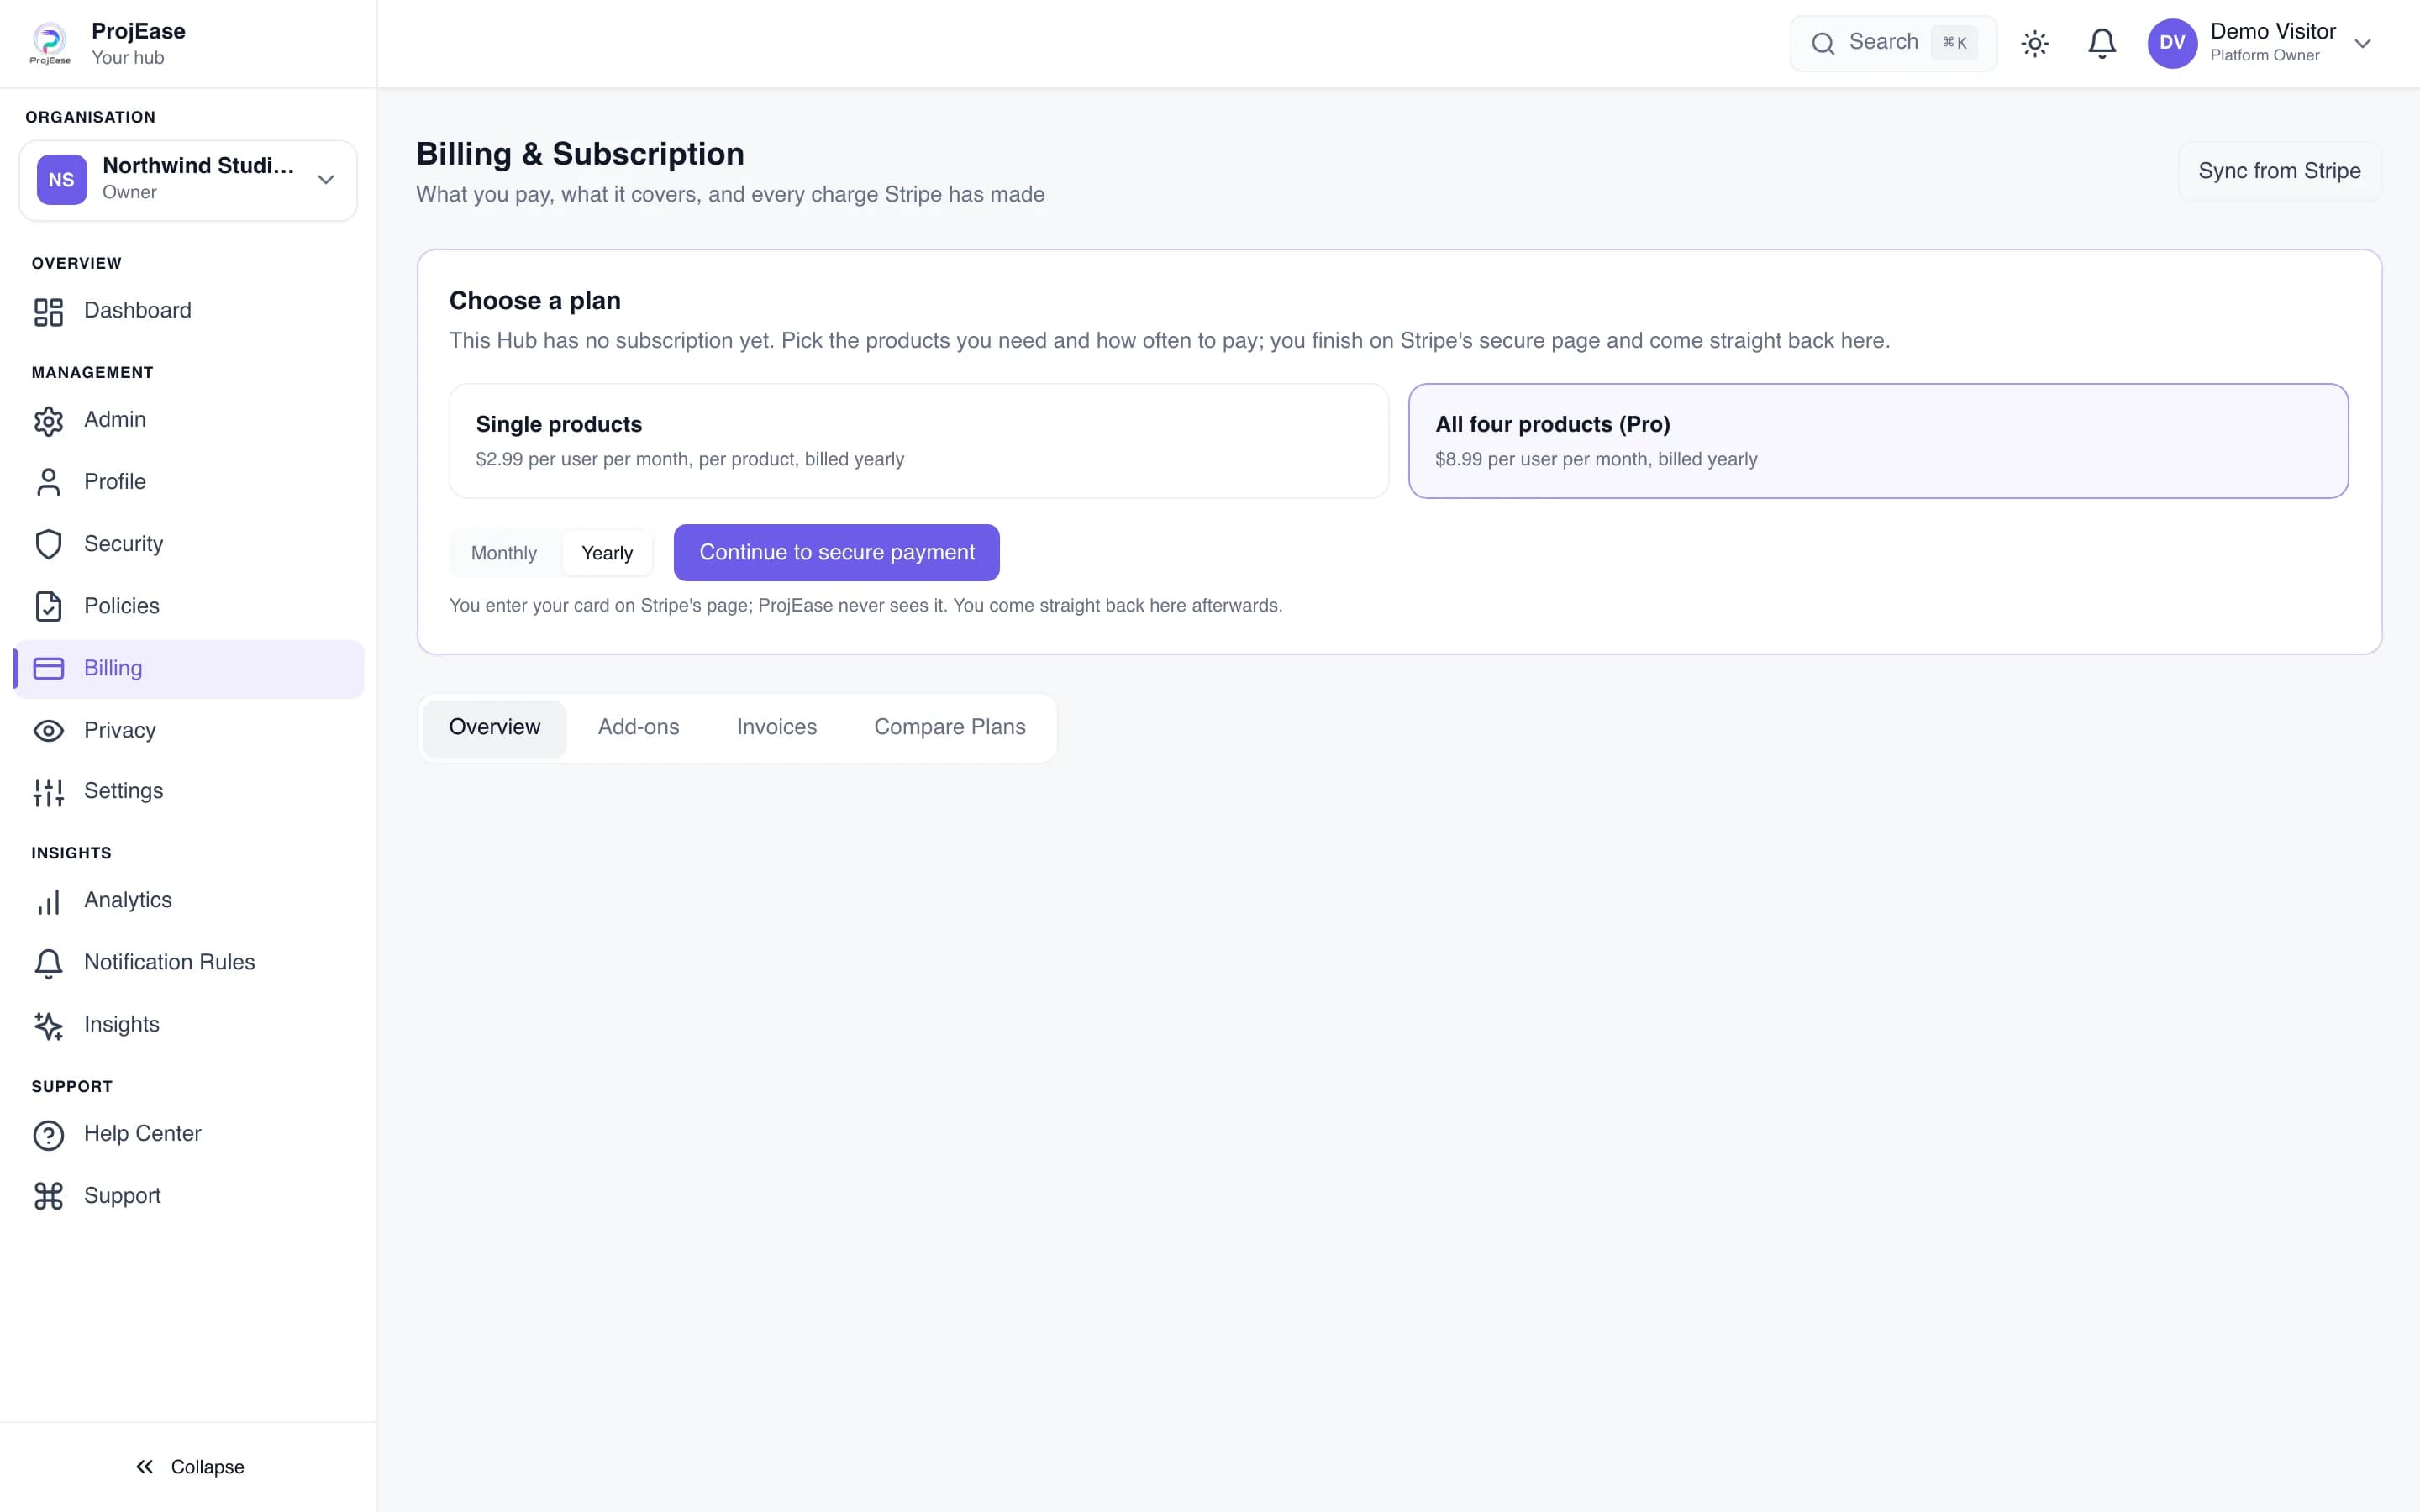The height and width of the screenshot is (1512, 2420).
Task: Open the notifications bell in the header
Action: point(2102,43)
